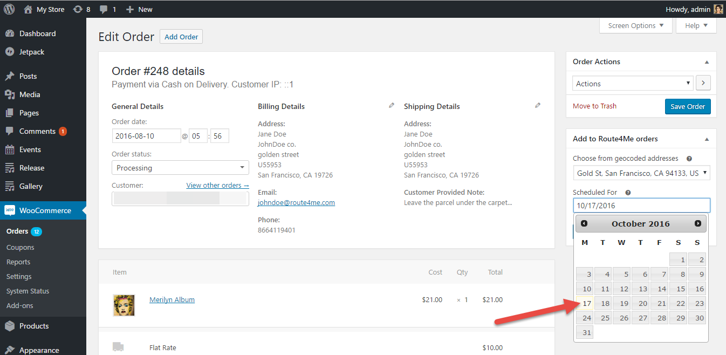
Task: Open the Actions dropdown
Action: [633, 84]
